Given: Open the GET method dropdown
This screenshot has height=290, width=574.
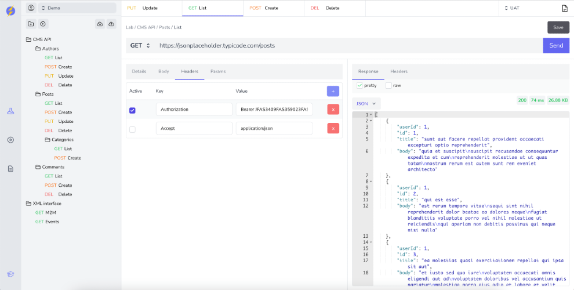Looking at the screenshot, I should (140, 45).
